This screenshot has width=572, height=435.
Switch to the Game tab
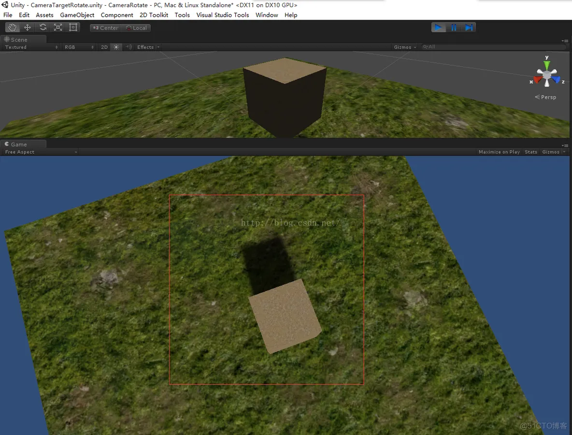tap(23, 144)
